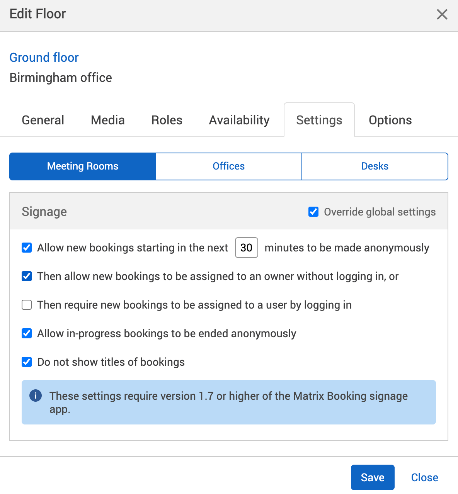Switch to the Availability tab
This screenshot has height=494, width=458.
pyautogui.click(x=239, y=120)
